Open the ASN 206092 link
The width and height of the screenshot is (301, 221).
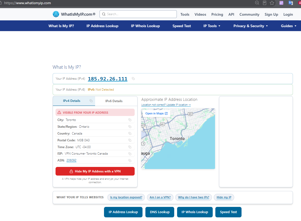(72, 160)
